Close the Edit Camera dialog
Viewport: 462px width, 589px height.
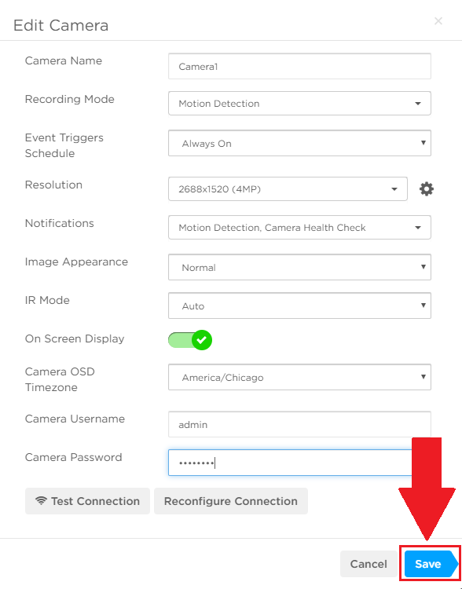tap(438, 21)
